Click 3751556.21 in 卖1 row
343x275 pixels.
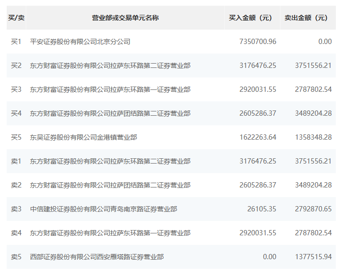(x=313, y=161)
